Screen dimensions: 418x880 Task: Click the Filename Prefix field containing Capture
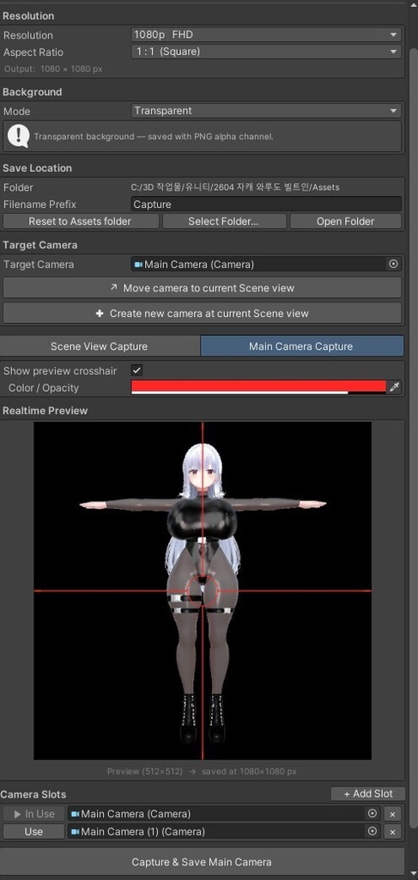(x=266, y=205)
